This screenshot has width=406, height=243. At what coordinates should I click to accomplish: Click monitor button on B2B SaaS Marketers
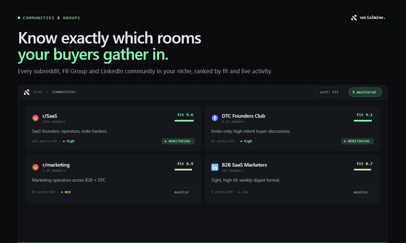point(362,192)
